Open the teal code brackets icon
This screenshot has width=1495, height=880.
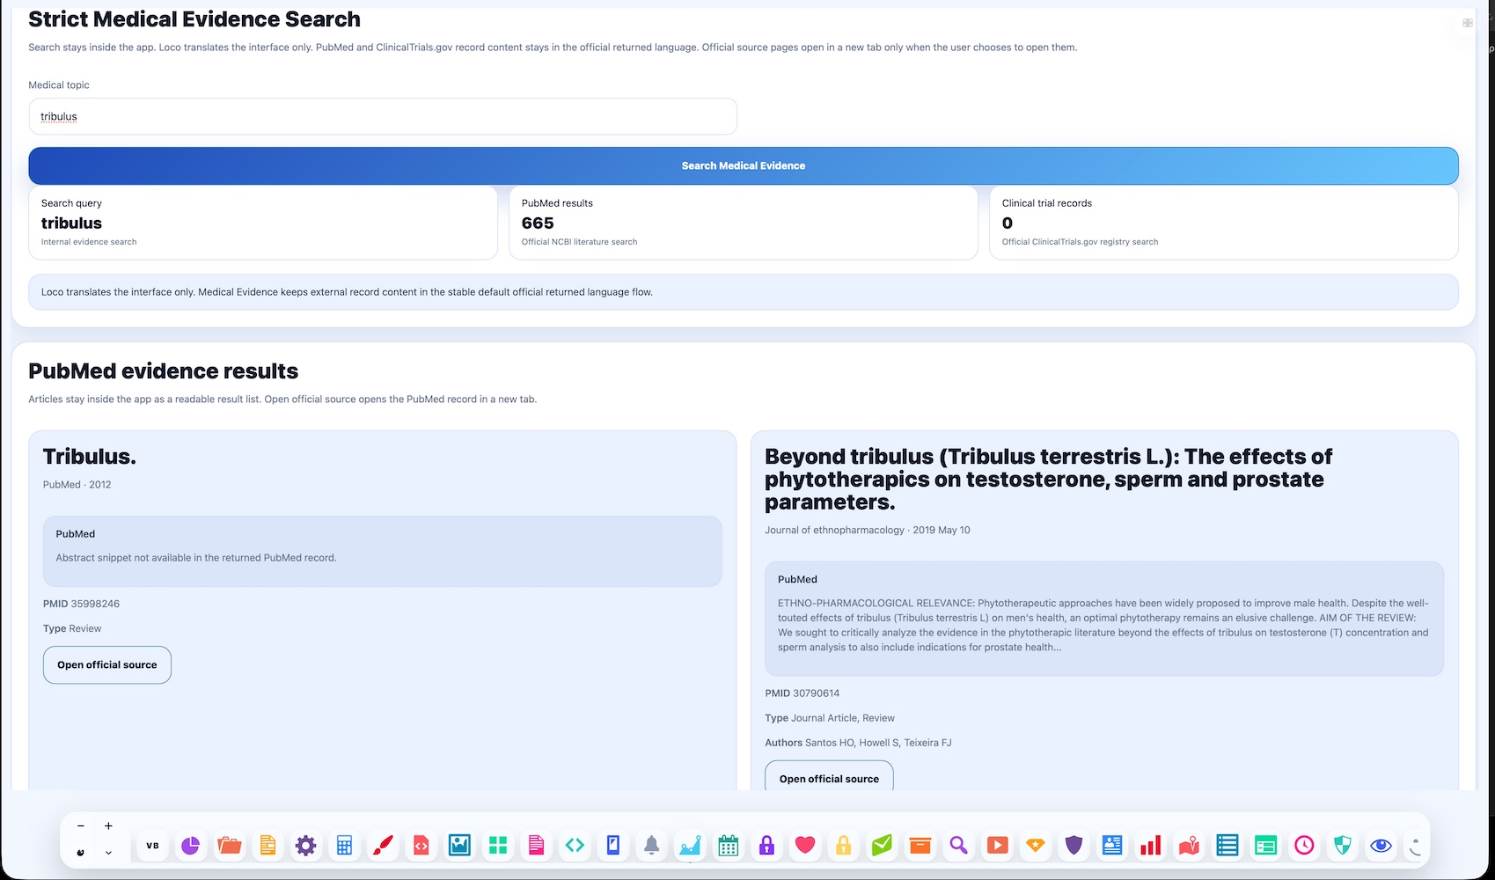pos(575,846)
